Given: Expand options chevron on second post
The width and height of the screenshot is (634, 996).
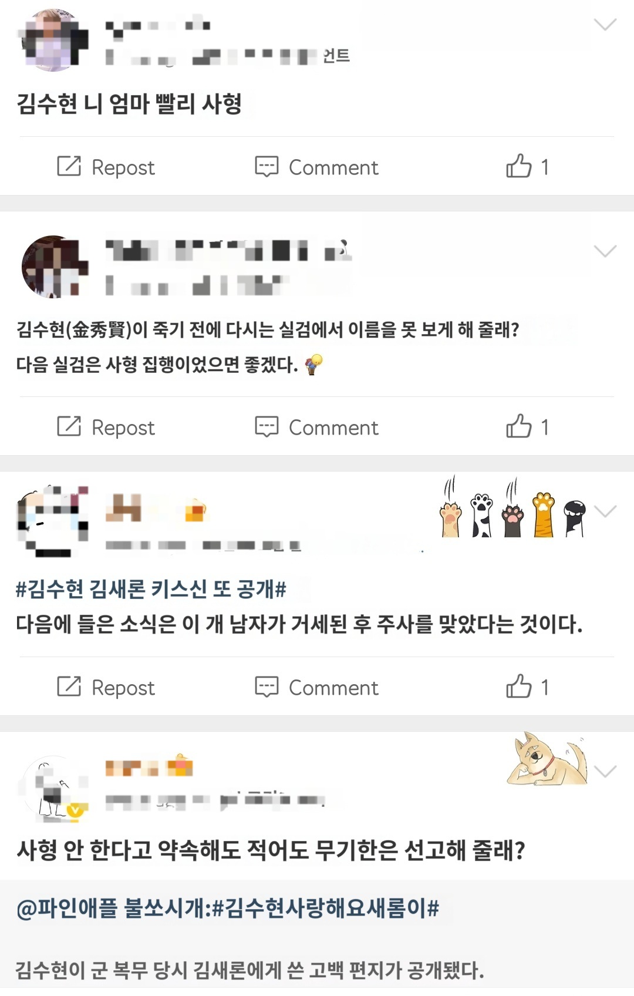Looking at the screenshot, I should (605, 251).
